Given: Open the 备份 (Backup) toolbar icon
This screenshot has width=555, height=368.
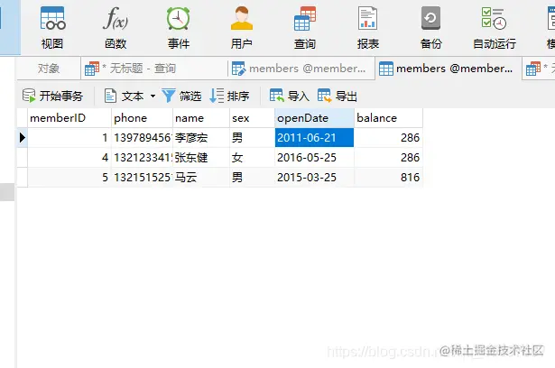Looking at the screenshot, I should coord(430,27).
